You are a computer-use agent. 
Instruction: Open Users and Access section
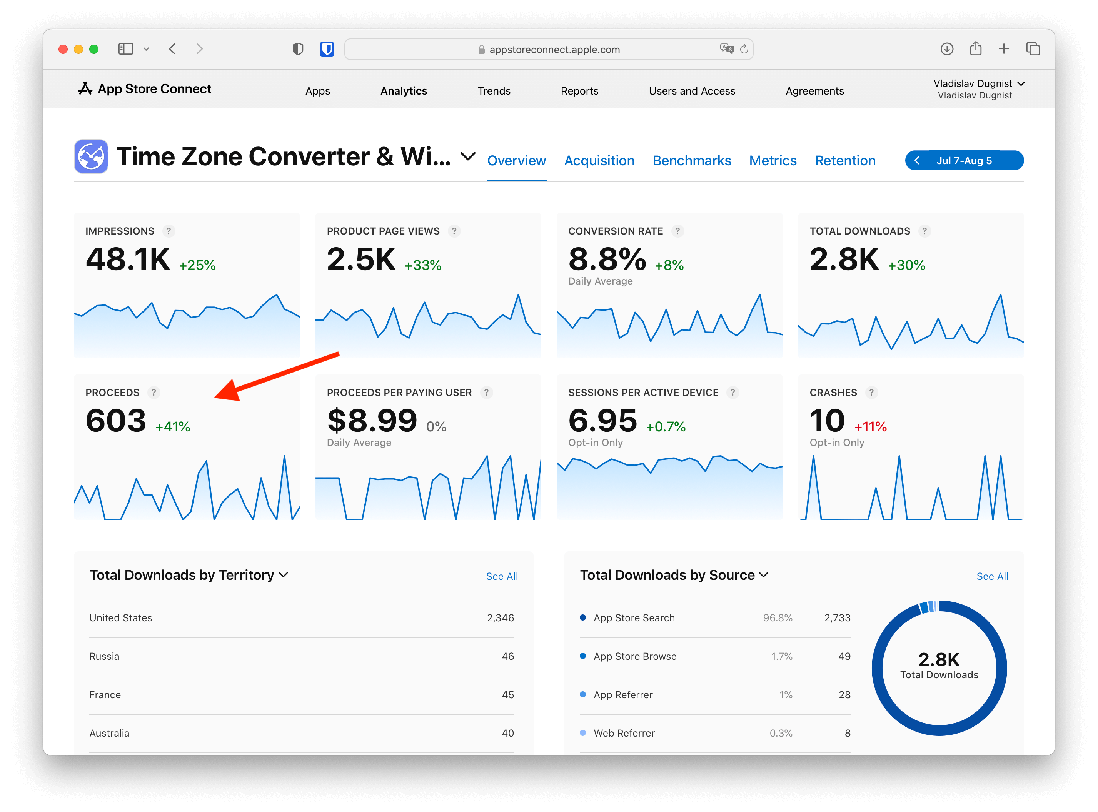coord(692,91)
